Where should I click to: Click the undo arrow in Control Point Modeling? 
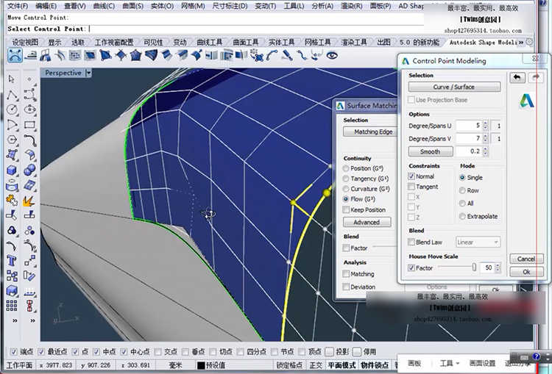point(517,77)
